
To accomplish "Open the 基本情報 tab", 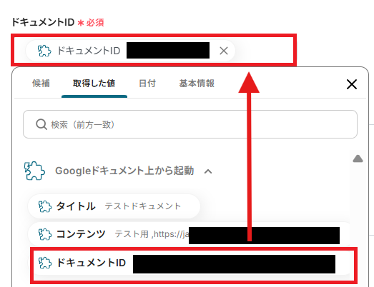I will pyautogui.click(x=197, y=84).
